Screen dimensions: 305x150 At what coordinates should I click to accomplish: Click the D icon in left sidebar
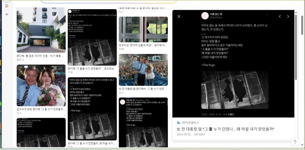point(7,6)
